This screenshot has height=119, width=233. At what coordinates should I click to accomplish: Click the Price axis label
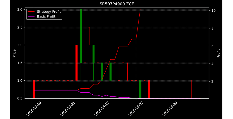pyautogui.click(x=14, y=53)
